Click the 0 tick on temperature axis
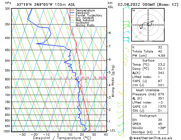The height and width of the screenshot is (140, 181). coord(58,135)
